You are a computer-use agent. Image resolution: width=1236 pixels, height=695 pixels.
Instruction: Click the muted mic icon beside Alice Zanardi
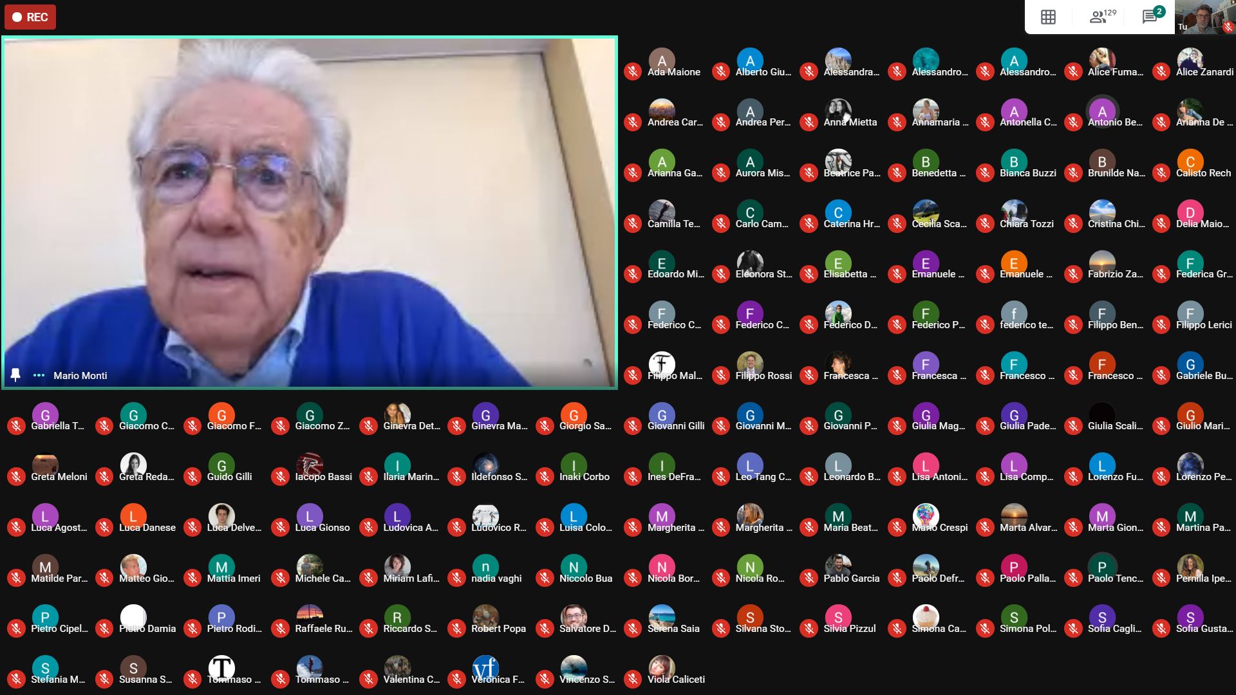(1161, 71)
